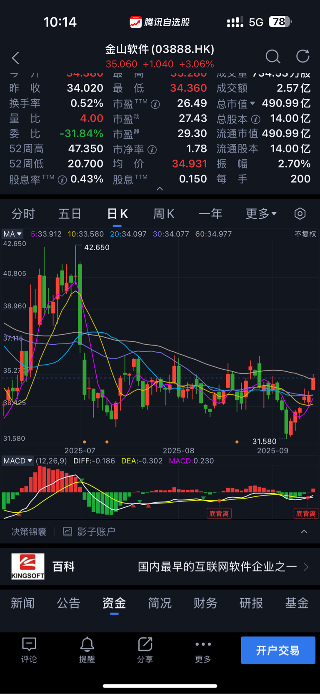Select 一年 chart tab
Viewport: 320px width, 694px height.
coord(210,214)
